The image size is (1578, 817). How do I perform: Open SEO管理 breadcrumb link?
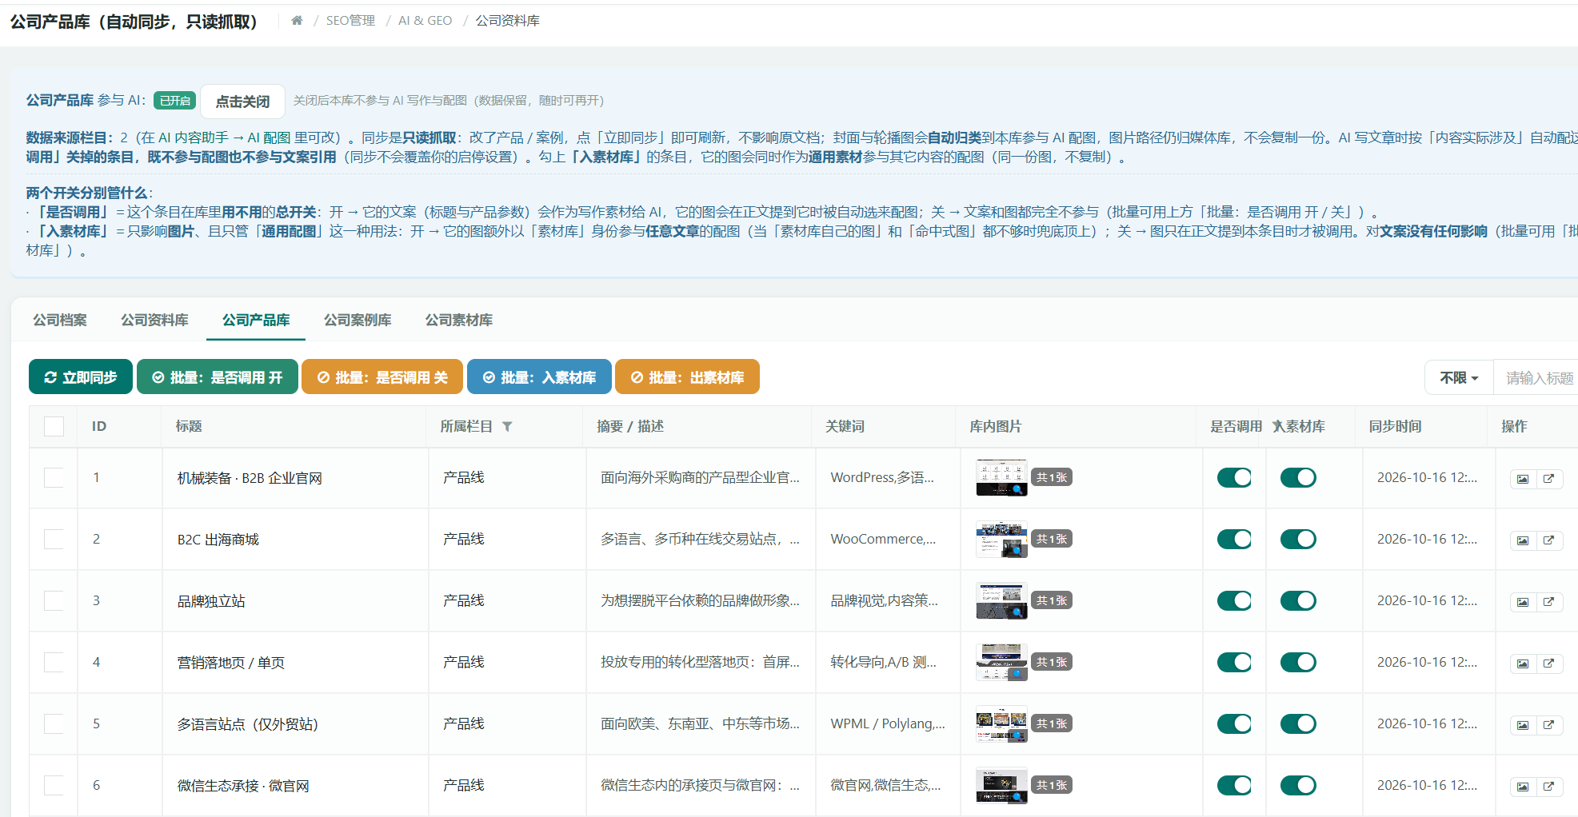pos(350,21)
